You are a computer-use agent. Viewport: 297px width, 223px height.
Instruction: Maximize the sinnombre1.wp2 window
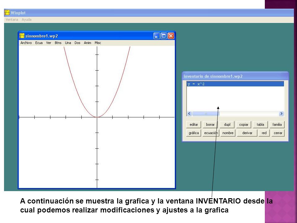click(164, 36)
